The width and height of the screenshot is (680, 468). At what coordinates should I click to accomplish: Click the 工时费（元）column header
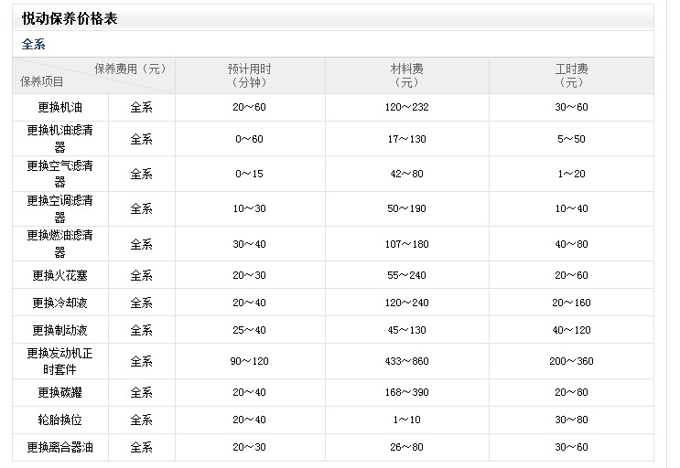tap(572, 75)
